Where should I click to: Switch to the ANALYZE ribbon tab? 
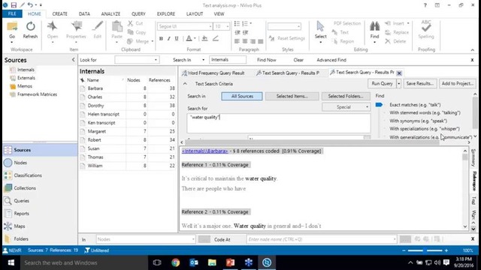point(110,13)
